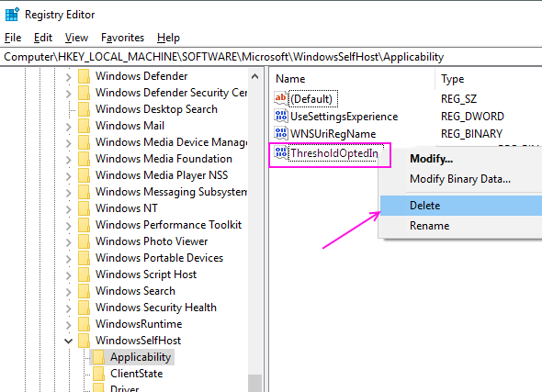The width and height of the screenshot is (542, 392).
Task: Choose Delete in the context menu
Action: pos(461,206)
